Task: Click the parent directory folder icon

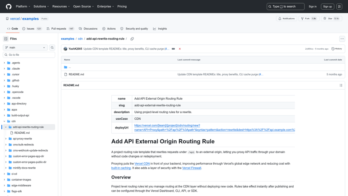Action: coord(66,67)
